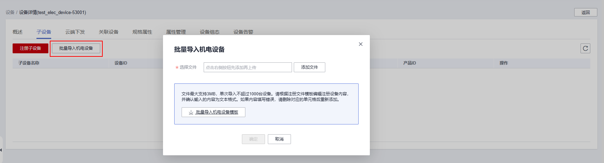This screenshot has width=604, height=163.
Task: Click the 选择文件 input field
Action: click(x=248, y=67)
